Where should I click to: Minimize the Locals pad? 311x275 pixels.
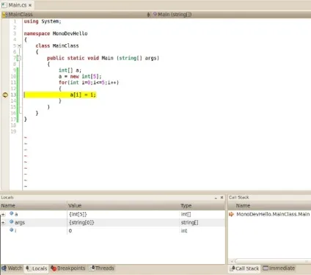pyautogui.click(x=216, y=198)
